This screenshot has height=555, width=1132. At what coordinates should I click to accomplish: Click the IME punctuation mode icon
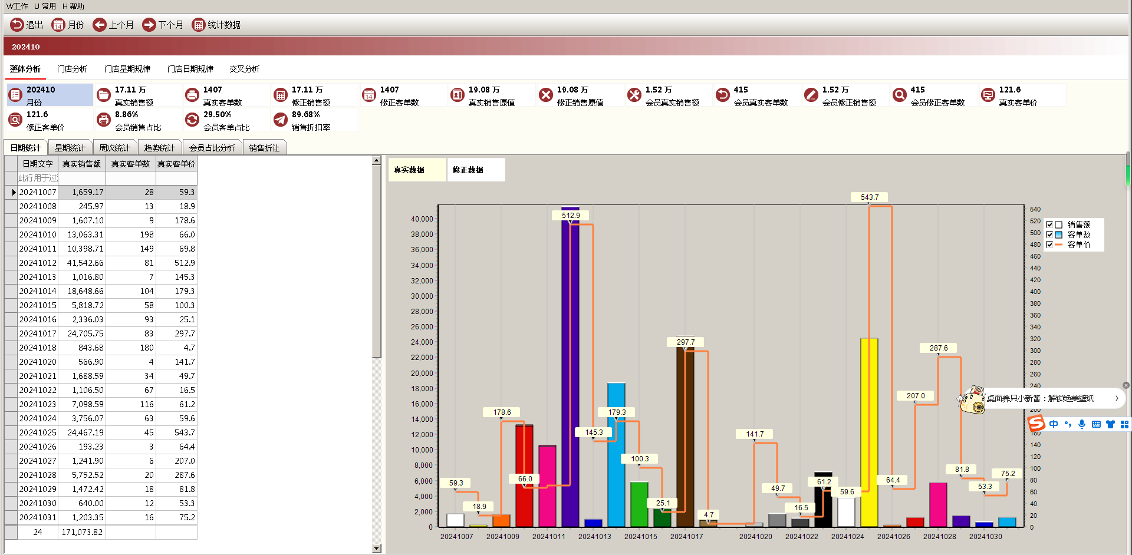click(1068, 424)
